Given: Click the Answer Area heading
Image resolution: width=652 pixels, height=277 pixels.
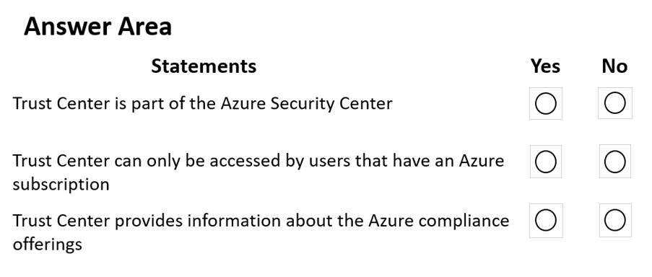Looking at the screenshot, I should tap(97, 27).
